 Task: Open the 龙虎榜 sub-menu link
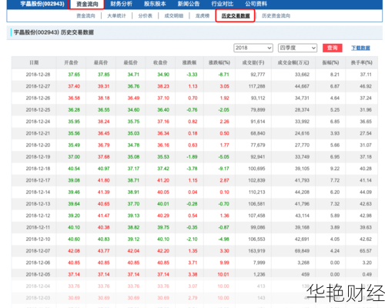point(203,16)
